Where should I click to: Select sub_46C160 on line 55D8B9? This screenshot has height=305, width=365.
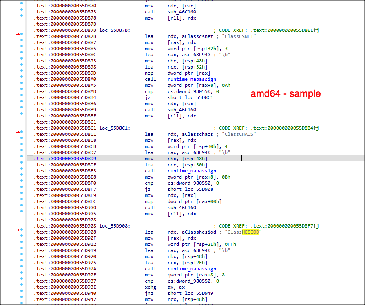coord(182,110)
